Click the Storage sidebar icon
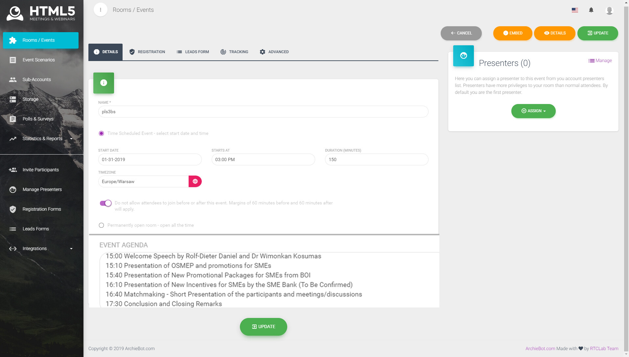This screenshot has height=357, width=629. point(13,99)
